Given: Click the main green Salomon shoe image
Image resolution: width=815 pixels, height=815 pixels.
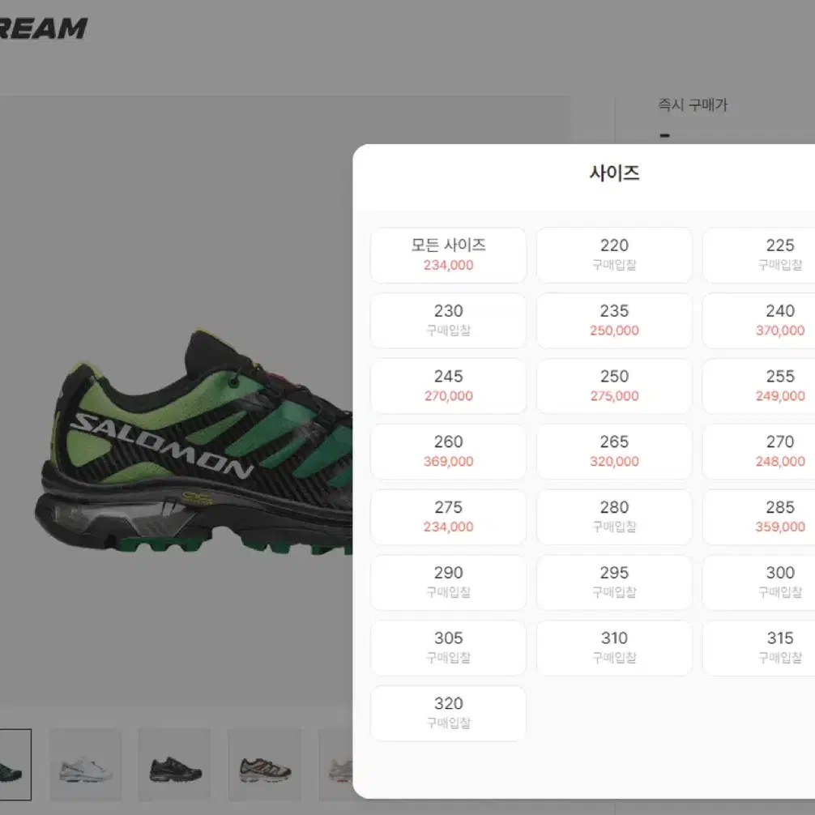Looking at the screenshot, I should (194, 442).
